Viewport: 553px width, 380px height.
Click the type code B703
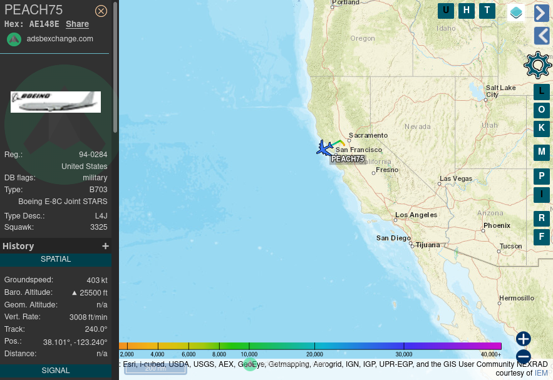[98, 190]
